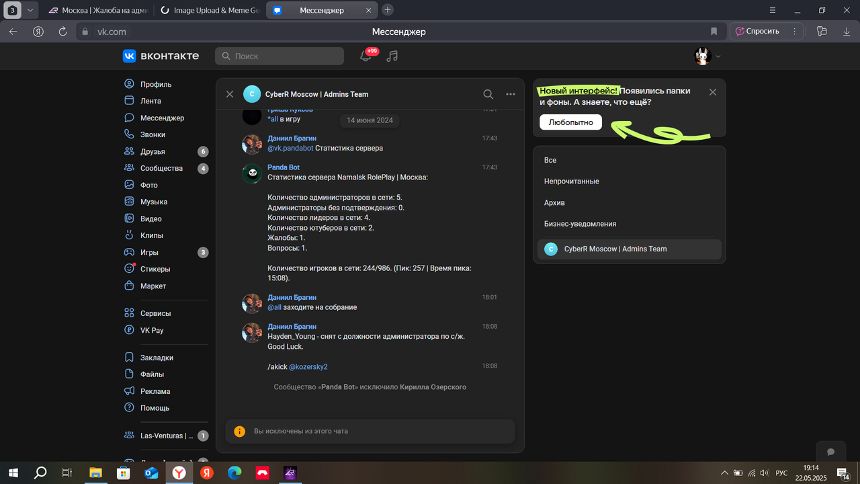Open Стикеры in the sidebar
This screenshot has height=484, width=860.
155,269
